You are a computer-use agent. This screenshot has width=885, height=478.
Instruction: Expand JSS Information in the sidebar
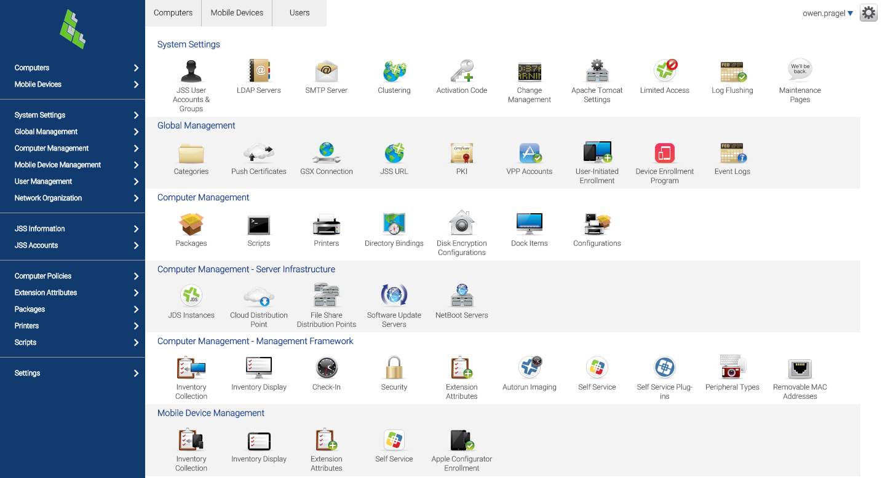pyautogui.click(x=73, y=229)
